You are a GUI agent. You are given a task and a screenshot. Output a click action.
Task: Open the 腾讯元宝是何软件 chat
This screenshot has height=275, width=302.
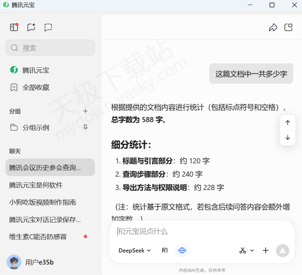coord(36,185)
